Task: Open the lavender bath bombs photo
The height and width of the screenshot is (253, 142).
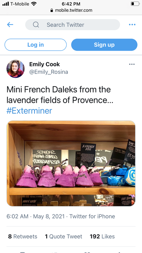Action: coord(71,163)
